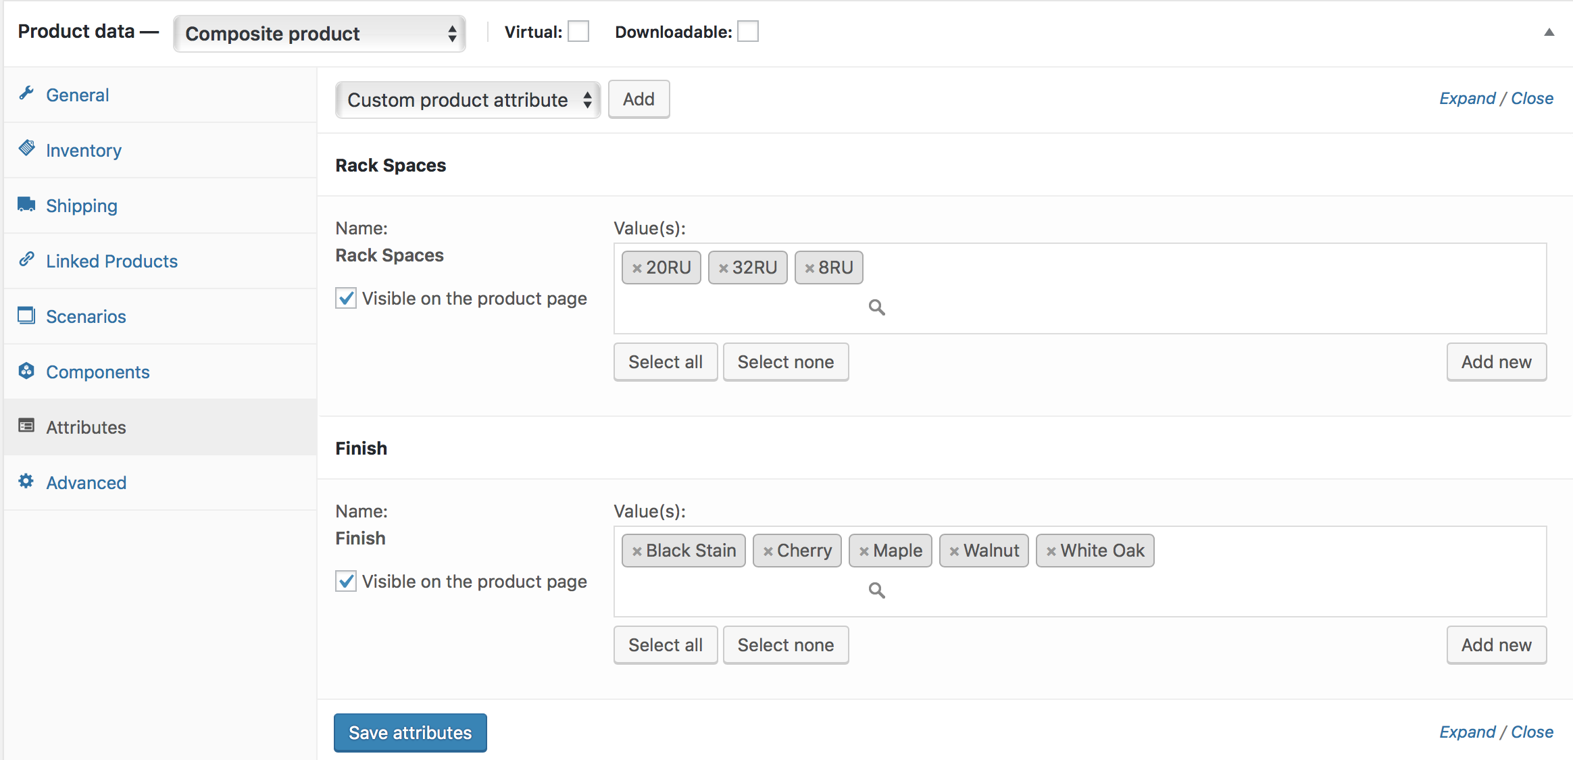Click the Linked Products link icon

(x=26, y=259)
